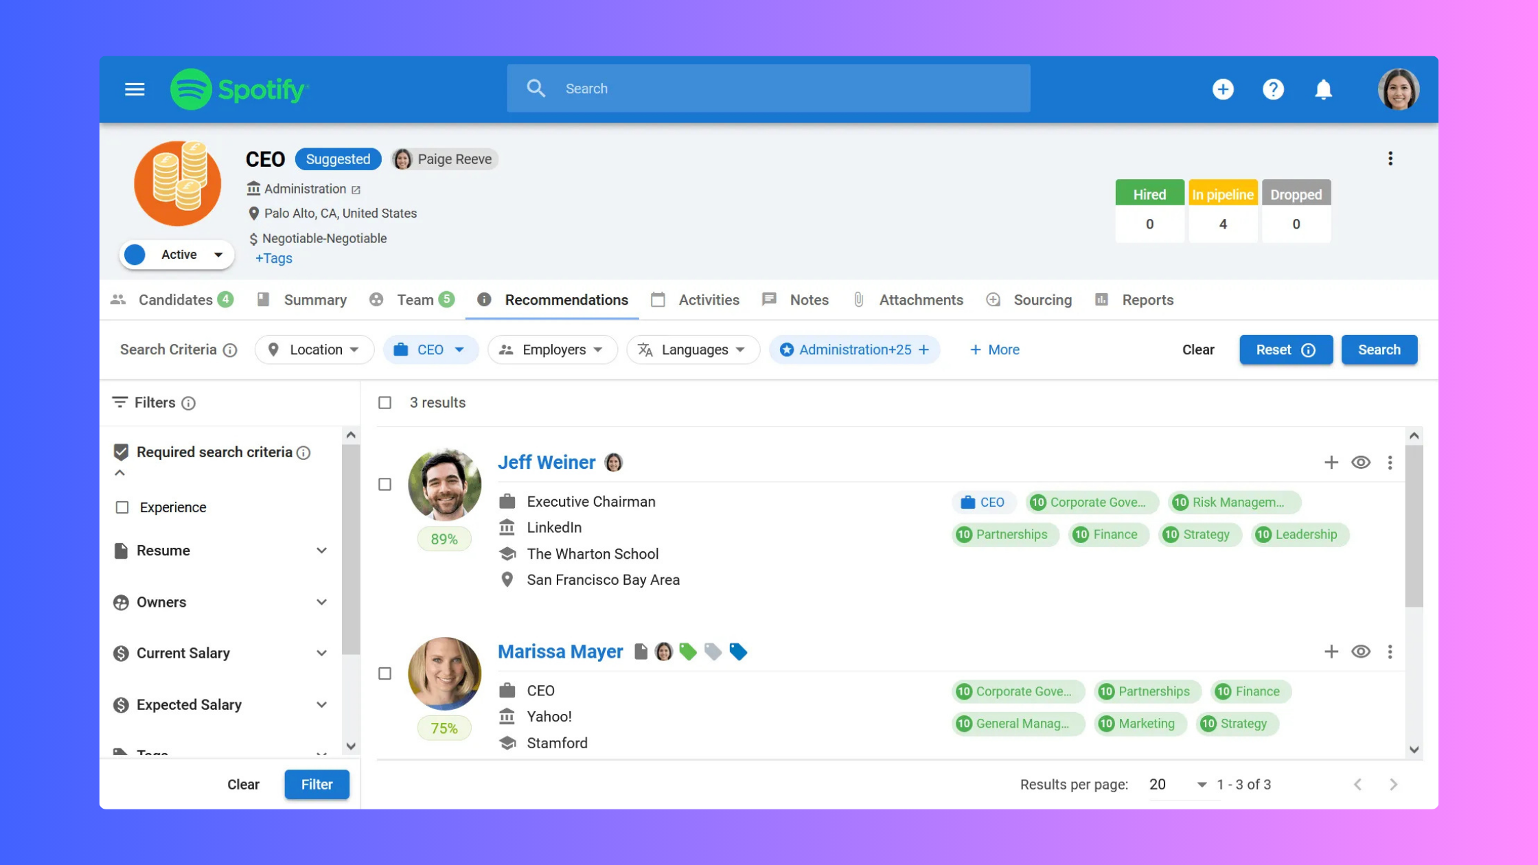Toggle the select-all results checkbox

pos(385,403)
